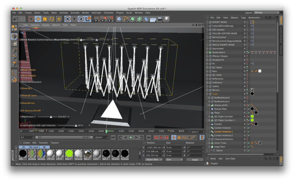Select Texture mode checker icon
This screenshot has width=294, height=181.
click(14, 44)
